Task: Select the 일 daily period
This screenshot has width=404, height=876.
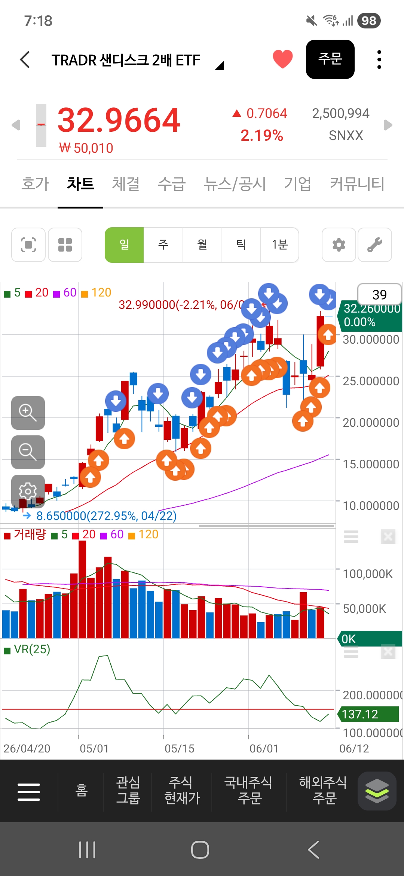Action: click(x=124, y=245)
